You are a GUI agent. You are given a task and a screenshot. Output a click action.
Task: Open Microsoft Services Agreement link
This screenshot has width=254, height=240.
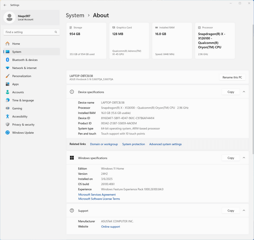point(97,194)
